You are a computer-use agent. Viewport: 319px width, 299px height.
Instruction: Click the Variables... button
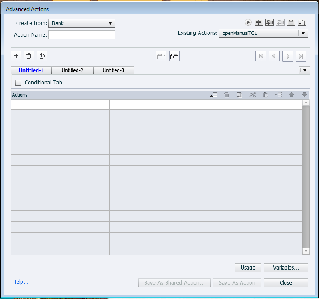click(285, 268)
